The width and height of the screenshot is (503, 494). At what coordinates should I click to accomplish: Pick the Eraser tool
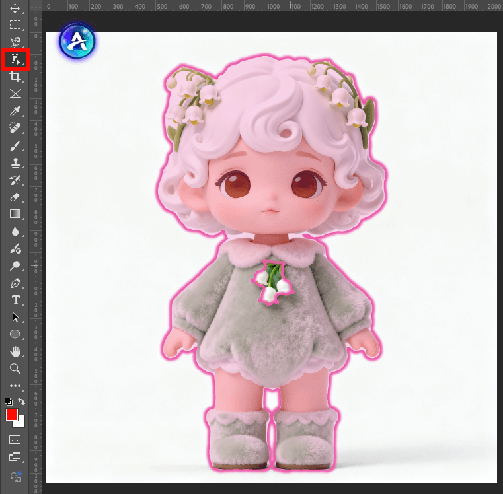click(15, 197)
